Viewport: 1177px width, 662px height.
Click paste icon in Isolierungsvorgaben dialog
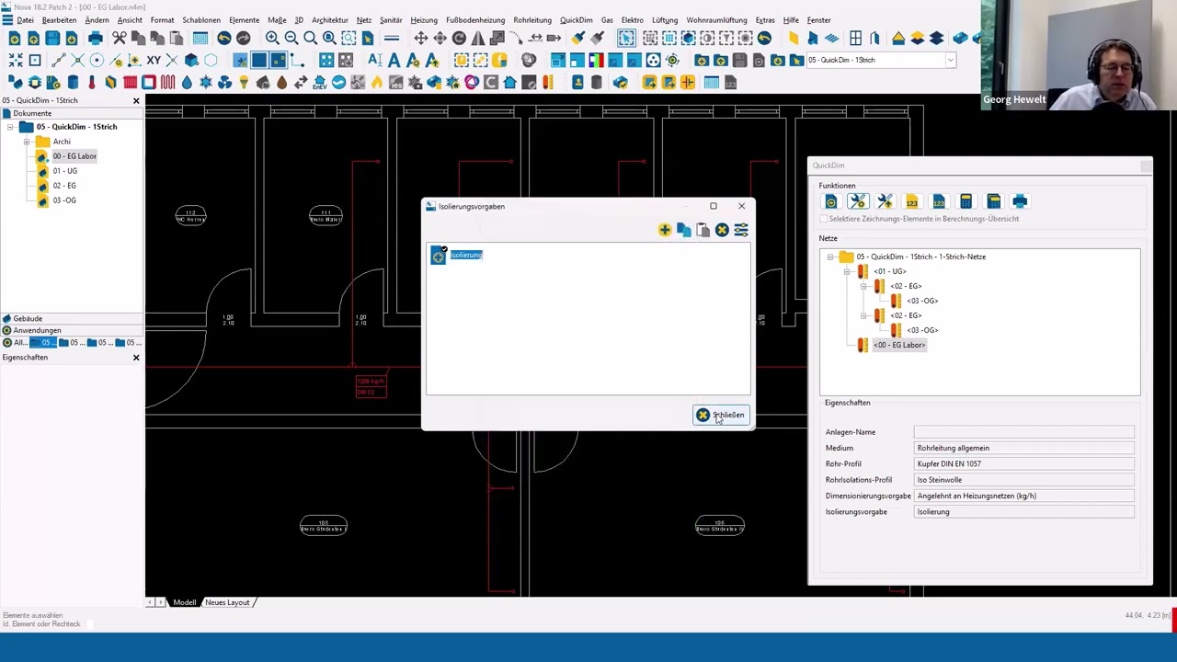[x=703, y=230]
